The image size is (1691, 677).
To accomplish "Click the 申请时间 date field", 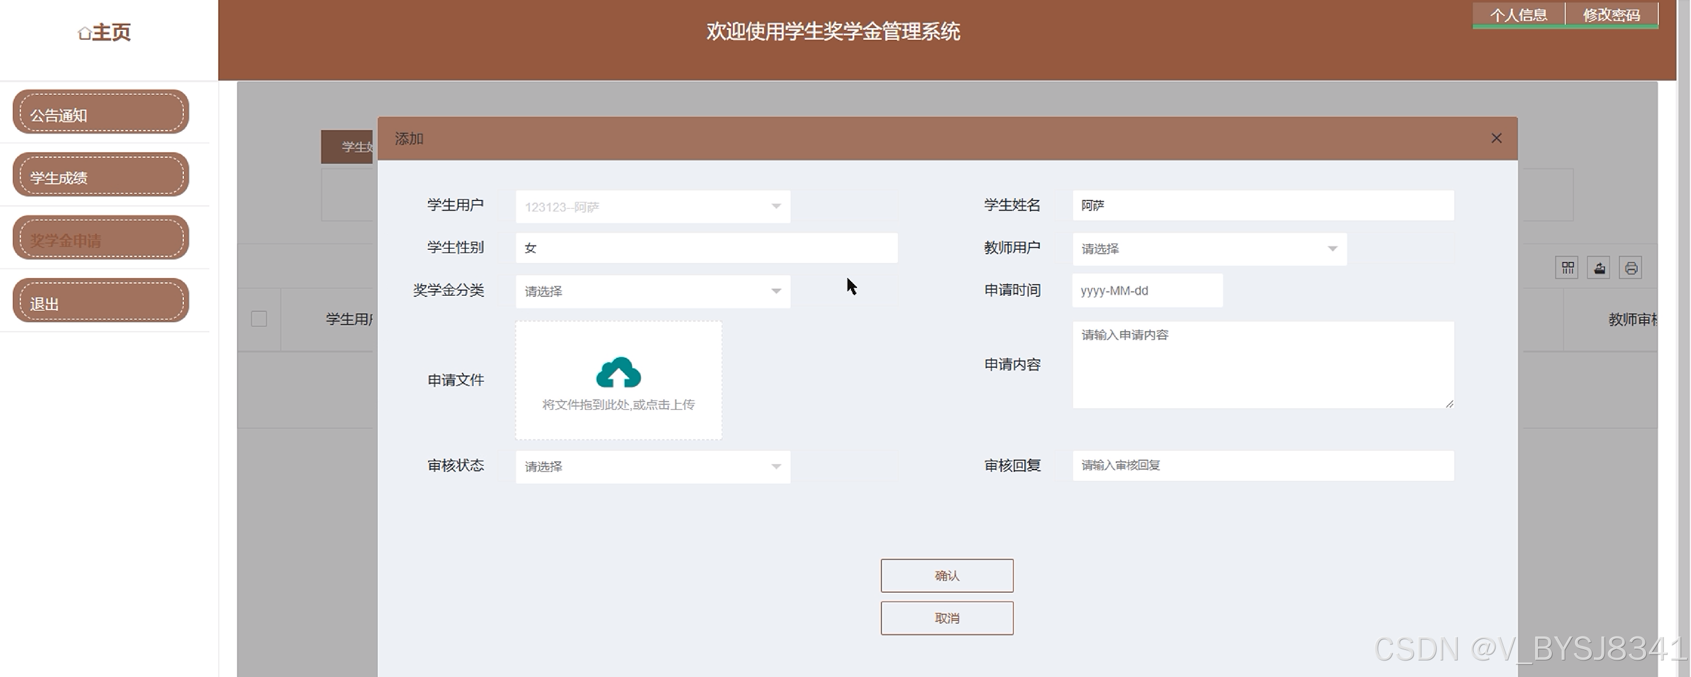I will point(1147,290).
